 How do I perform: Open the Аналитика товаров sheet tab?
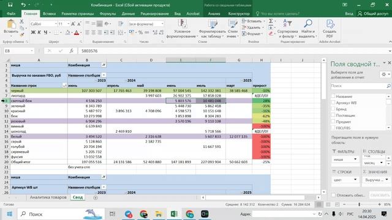tap(48, 197)
